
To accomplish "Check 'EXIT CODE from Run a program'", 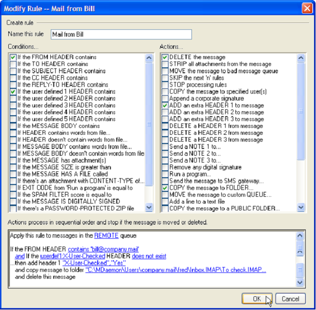I will coord(13,188).
